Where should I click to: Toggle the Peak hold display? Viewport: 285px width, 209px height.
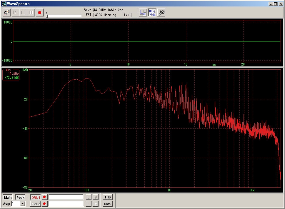20,197
